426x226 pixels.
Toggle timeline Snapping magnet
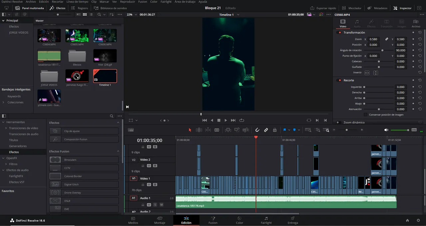coord(257,130)
